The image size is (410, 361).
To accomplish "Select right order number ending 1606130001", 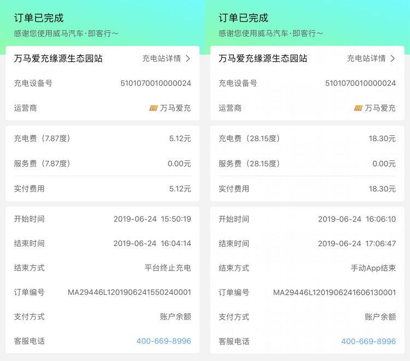I will point(335,293).
